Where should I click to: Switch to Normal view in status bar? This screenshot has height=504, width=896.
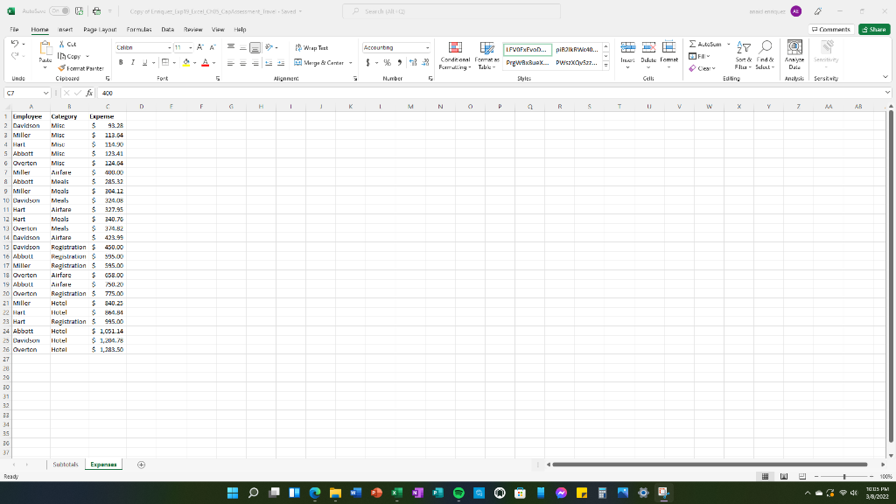(x=765, y=477)
